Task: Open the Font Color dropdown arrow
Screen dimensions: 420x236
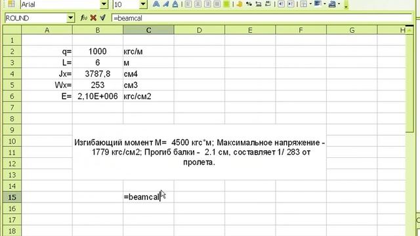Action: pos(339,4)
